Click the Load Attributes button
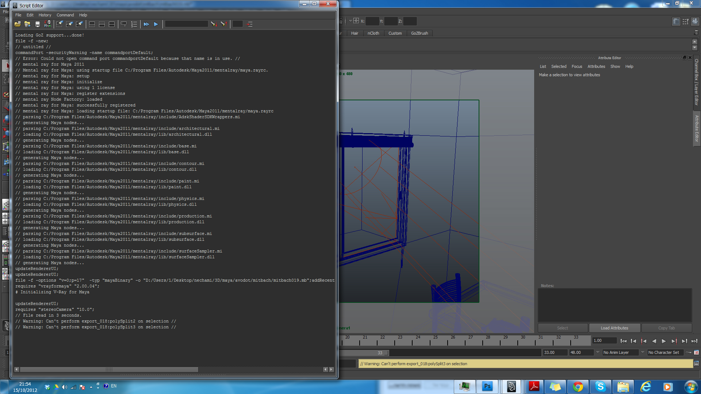Screen dimensions: 701x394 tap(614, 328)
